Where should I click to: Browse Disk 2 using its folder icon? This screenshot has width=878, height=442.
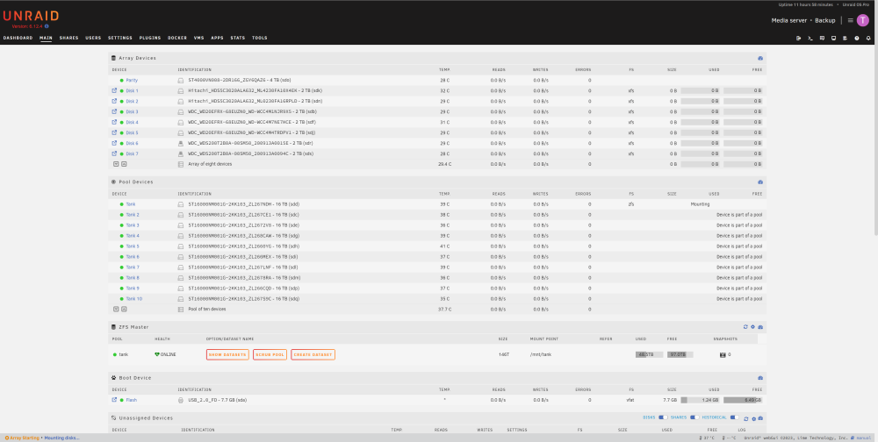(x=114, y=101)
